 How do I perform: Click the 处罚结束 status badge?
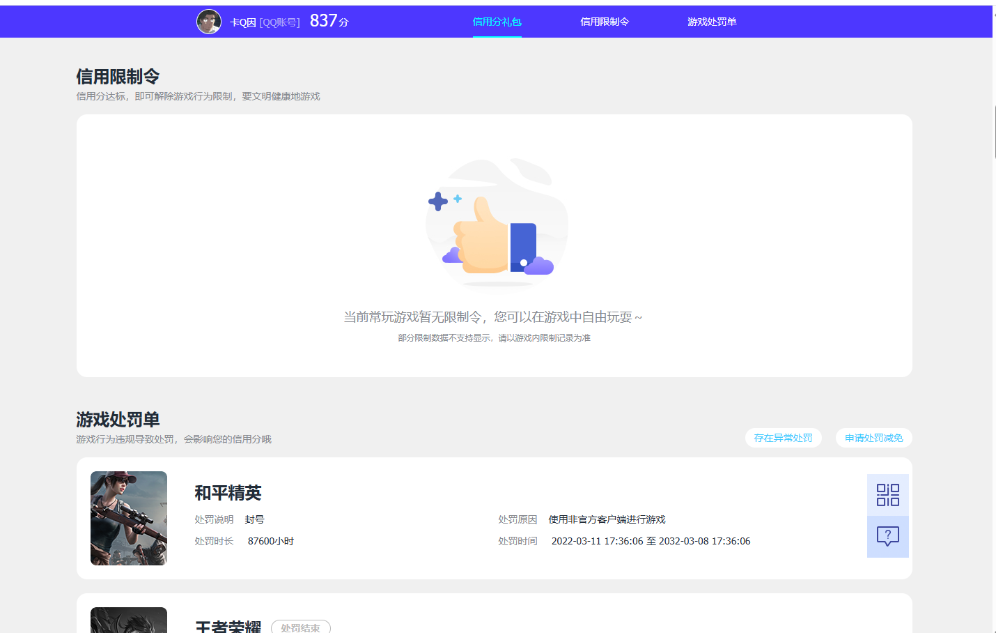click(x=301, y=626)
